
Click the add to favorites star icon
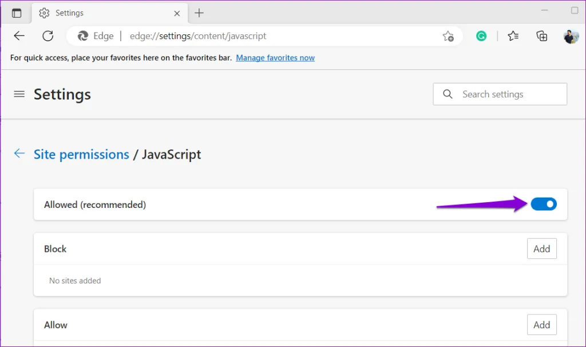tap(448, 36)
